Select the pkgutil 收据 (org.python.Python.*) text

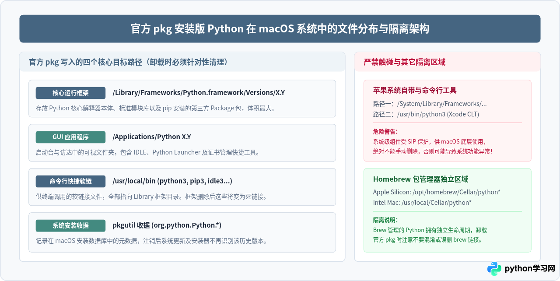pos(167,225)
